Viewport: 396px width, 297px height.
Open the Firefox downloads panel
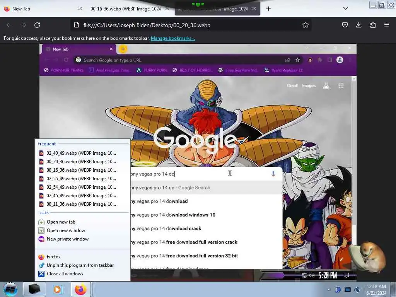point(358,25)
